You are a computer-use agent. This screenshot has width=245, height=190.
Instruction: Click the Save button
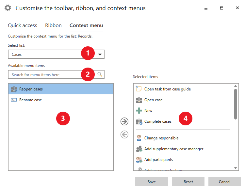pos(152,182)
